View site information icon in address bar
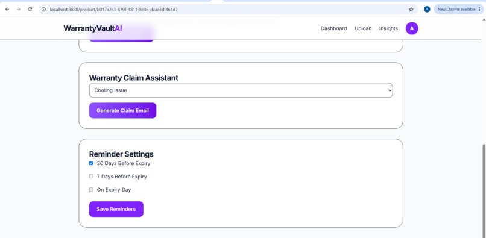 43,10
